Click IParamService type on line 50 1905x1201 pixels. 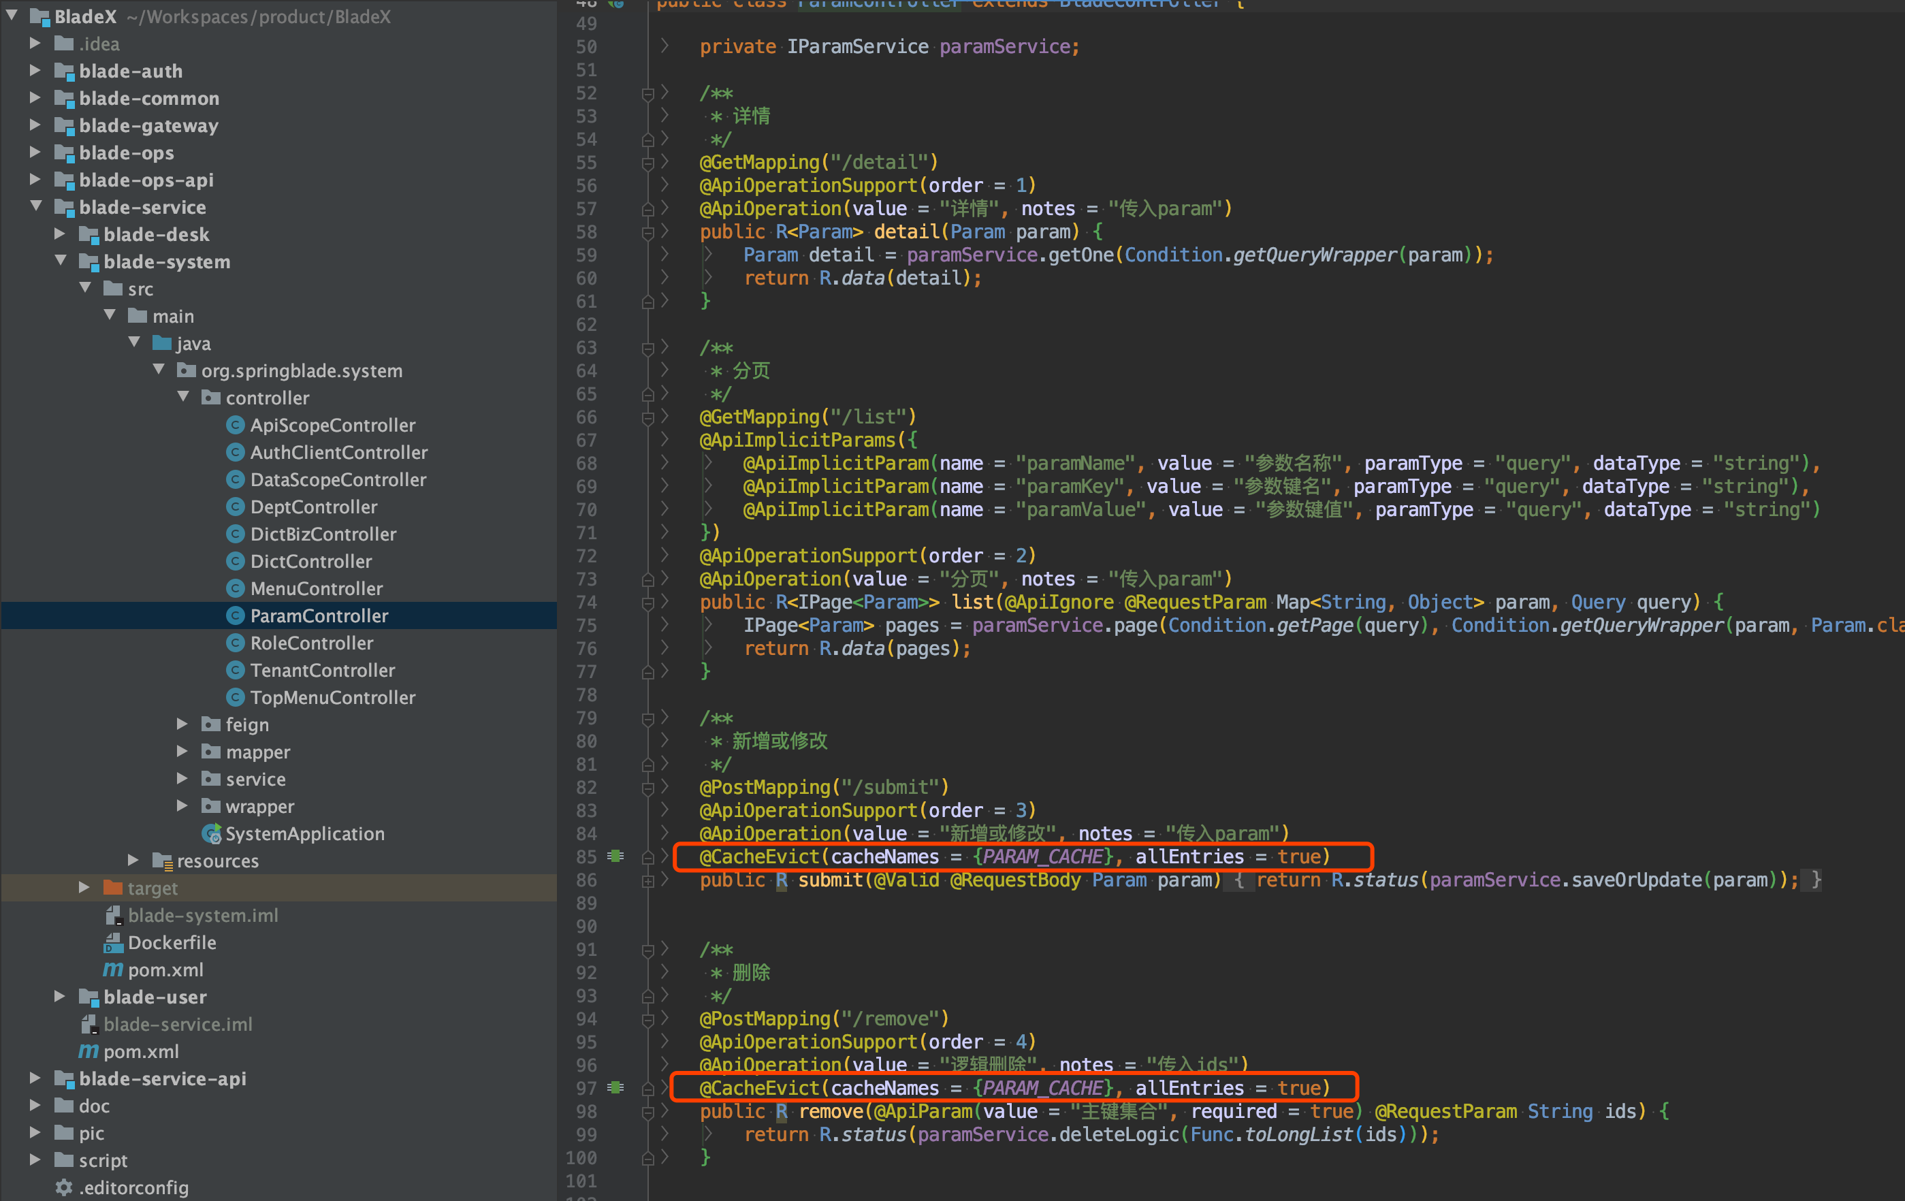tap(858, 47)
